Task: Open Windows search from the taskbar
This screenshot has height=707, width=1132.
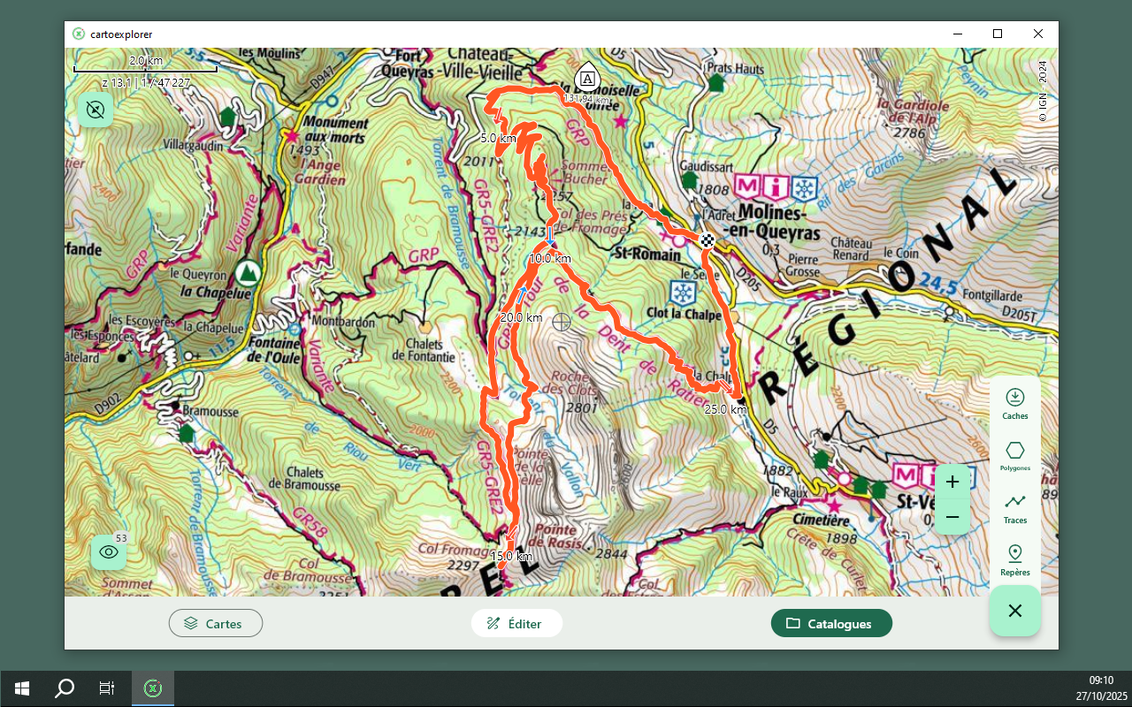Action: point(65,688)
